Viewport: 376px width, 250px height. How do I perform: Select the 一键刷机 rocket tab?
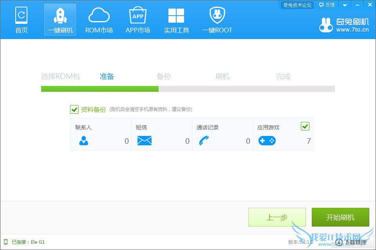(x=60, y=20)
